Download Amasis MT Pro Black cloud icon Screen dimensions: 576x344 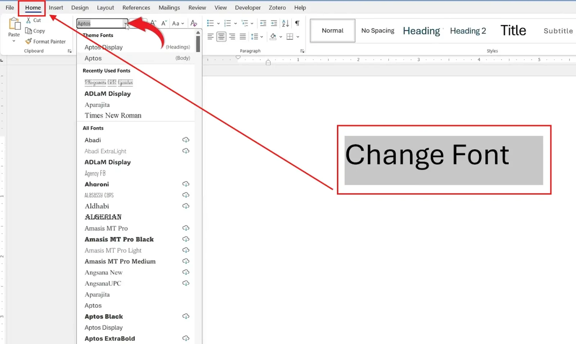pos(186,239)
